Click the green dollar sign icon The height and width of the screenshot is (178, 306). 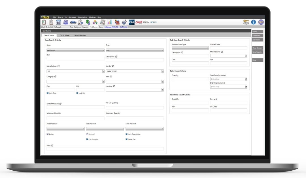(88, 22)
